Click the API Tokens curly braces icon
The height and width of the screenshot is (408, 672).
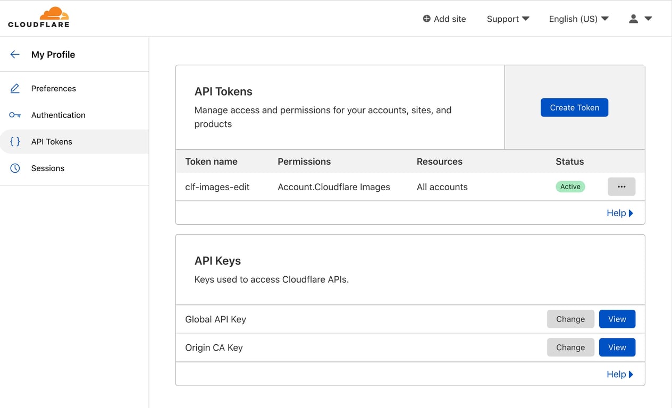[x=15, y=142]
